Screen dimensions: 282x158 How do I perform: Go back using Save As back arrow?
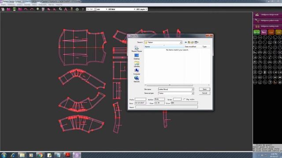click(186, 42)
